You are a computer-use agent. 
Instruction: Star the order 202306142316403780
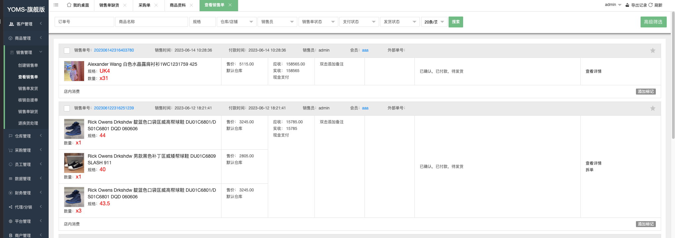(653, 51)
